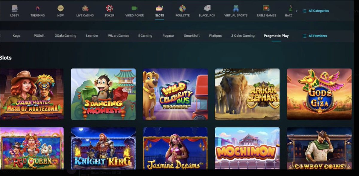Select the BLACKJACK category label
The height and width of the screenshot is (176, 359).
(207, 15)
